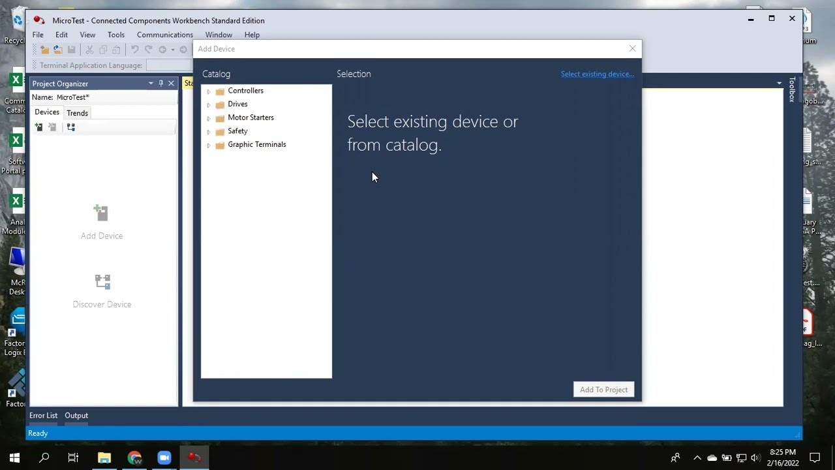Close the Project Organizer panel
Viewport: 835px width, 470px height.
coord(171,84)
